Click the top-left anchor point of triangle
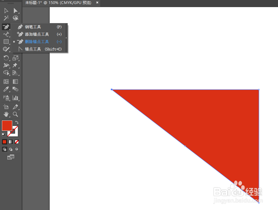 111,90
